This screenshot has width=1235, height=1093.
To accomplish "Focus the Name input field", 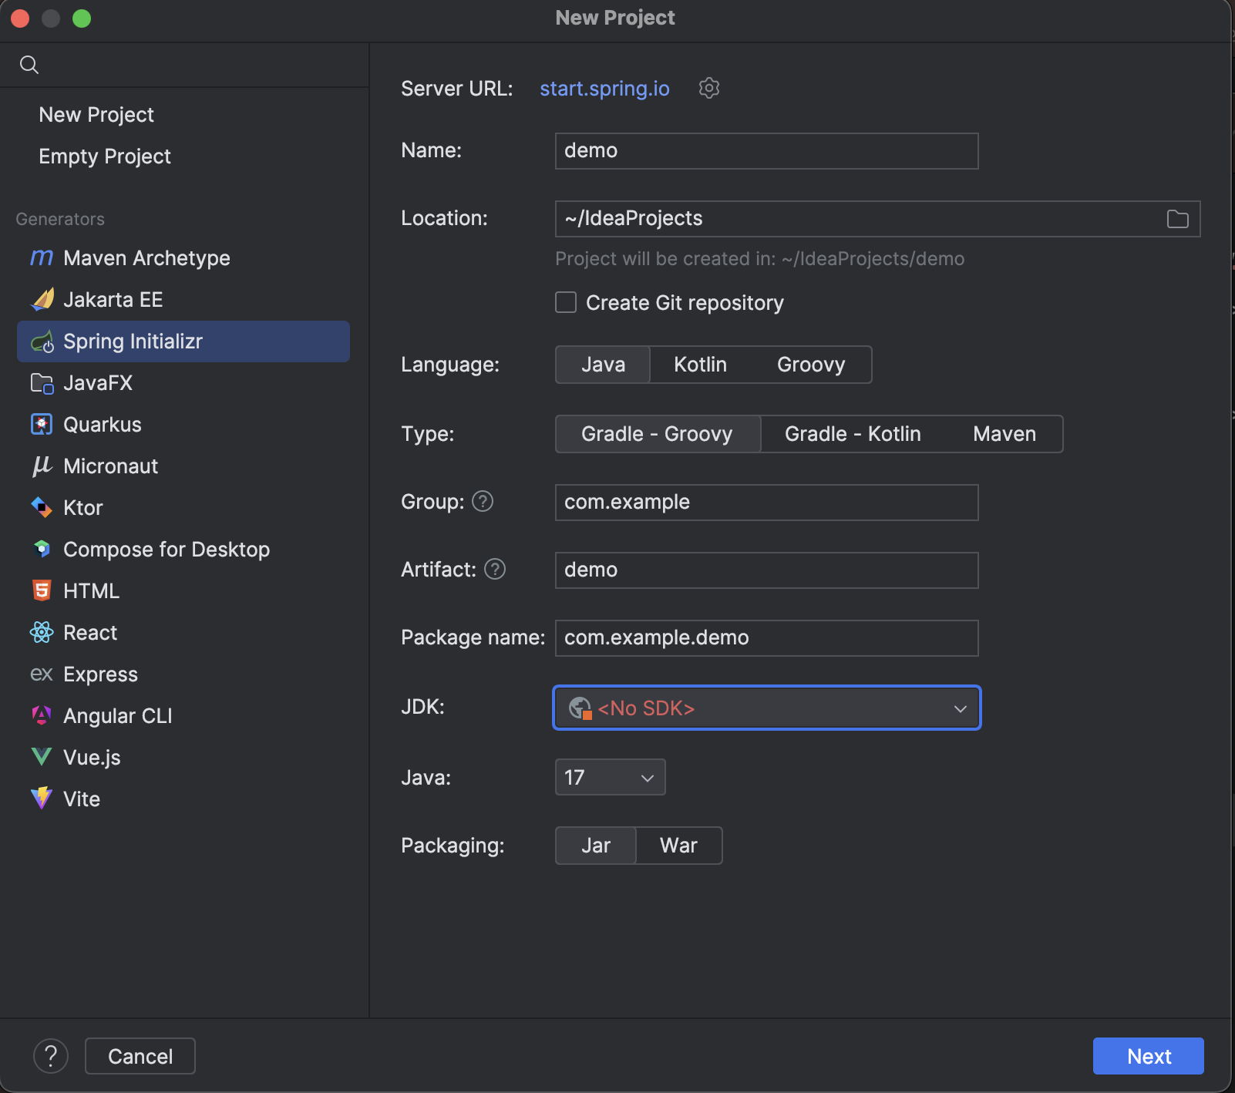I will [x=766, y=151].
